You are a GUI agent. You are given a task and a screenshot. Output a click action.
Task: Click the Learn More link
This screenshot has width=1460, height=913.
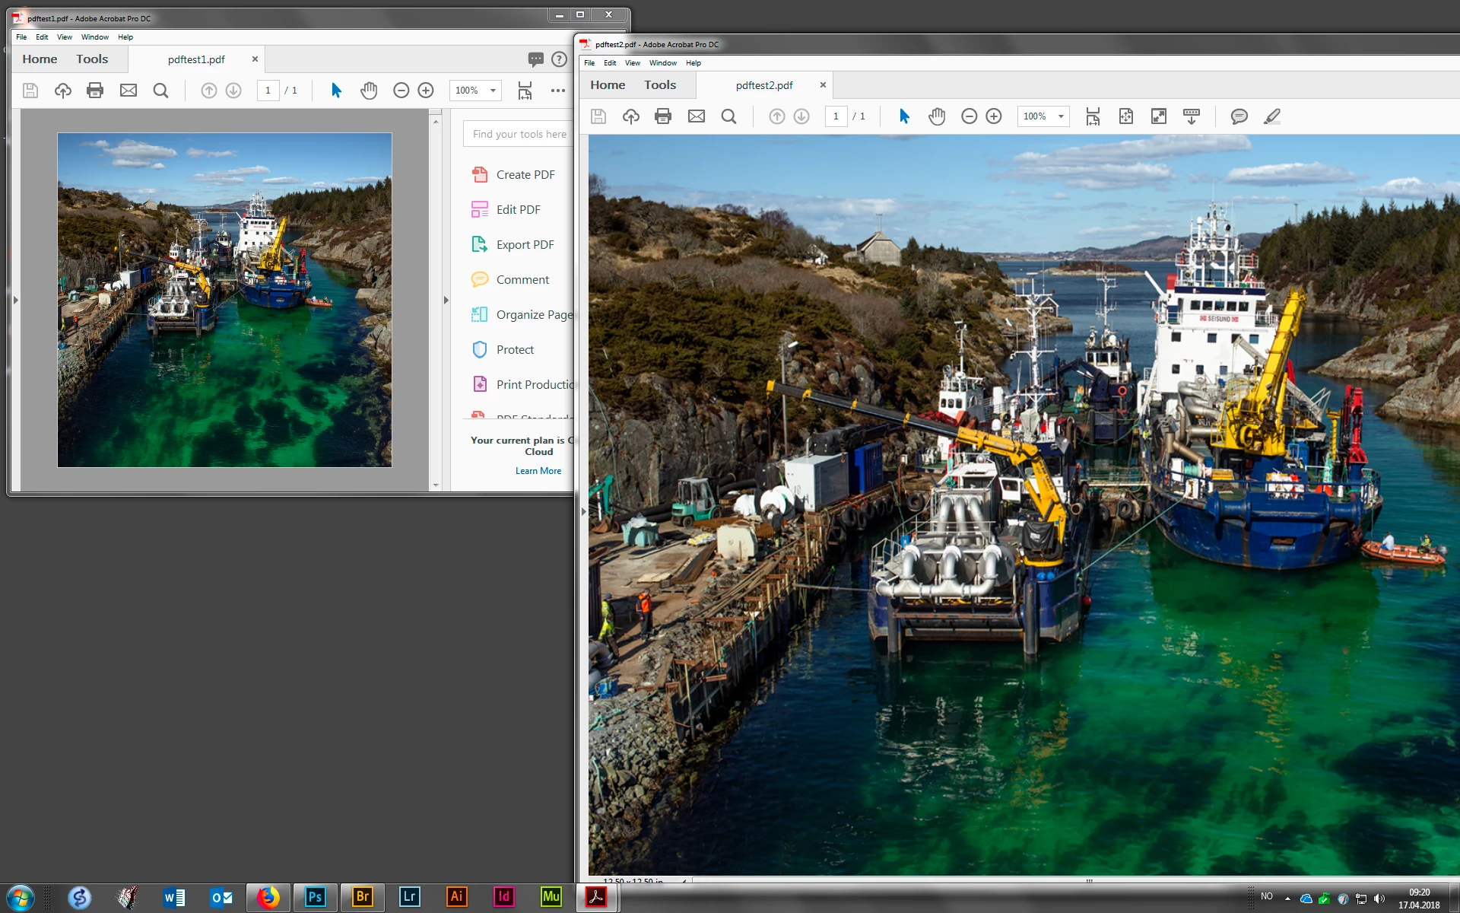click(538, 471)
